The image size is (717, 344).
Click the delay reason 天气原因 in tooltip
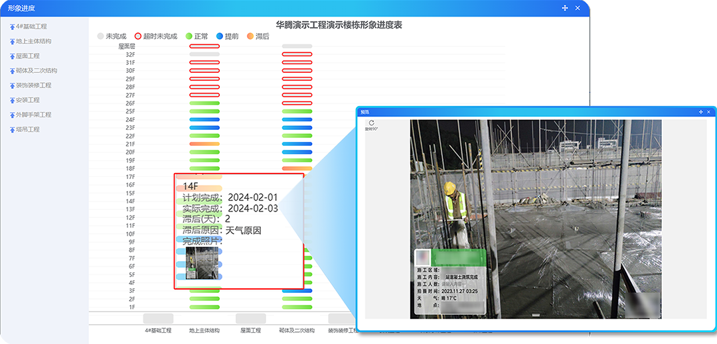243,231
